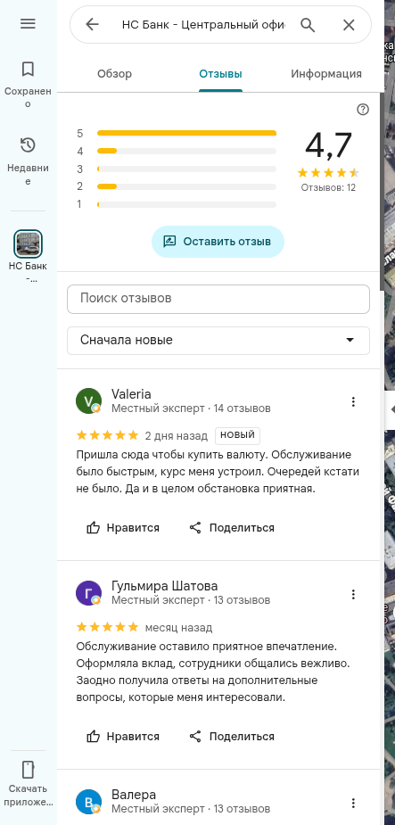Go back with the arrow in search box
This screenshot has width=395, height=825.
[x=92, y=24]
